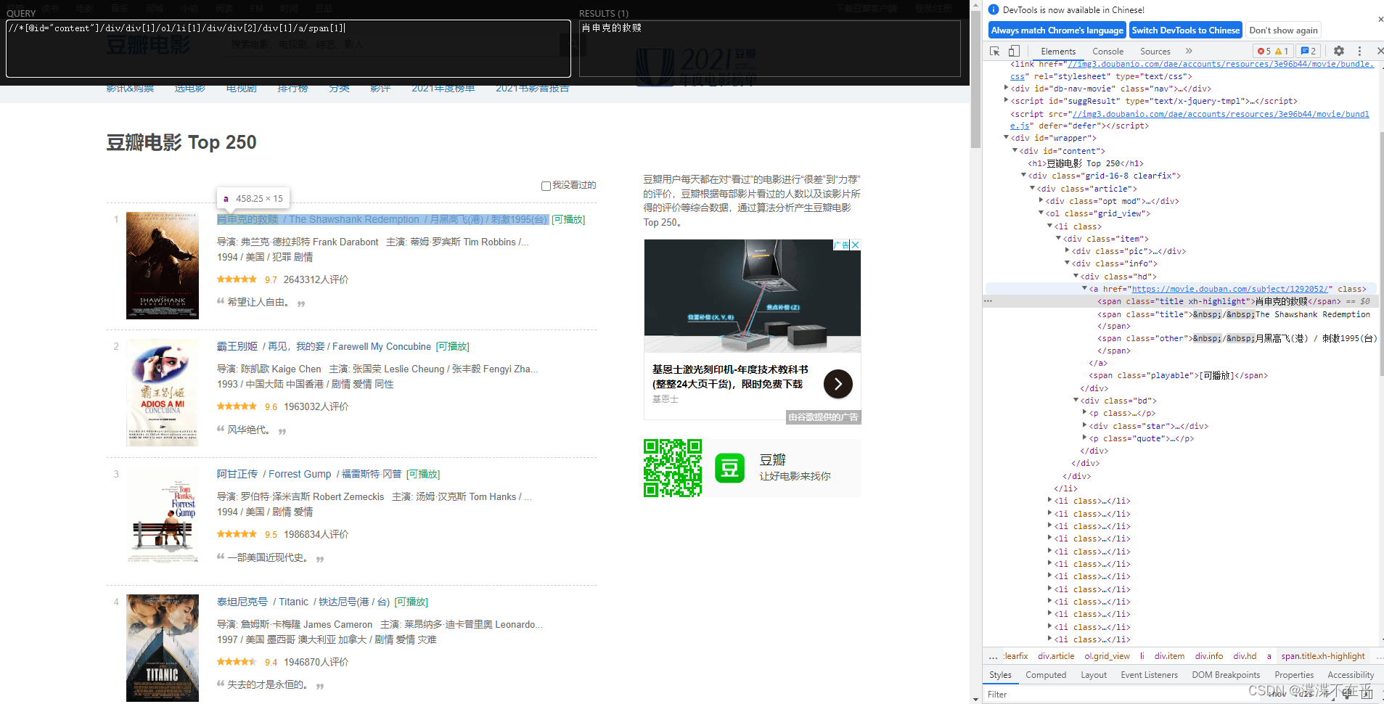Viewport: 1384px width, 704px height.
Task: Open DevTools three-dot customize menu
Action: tap(1359, 51)
